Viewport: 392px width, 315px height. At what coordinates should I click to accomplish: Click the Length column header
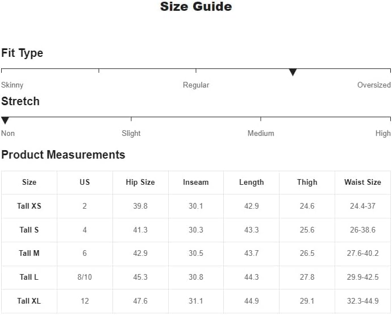coord(252,183)
